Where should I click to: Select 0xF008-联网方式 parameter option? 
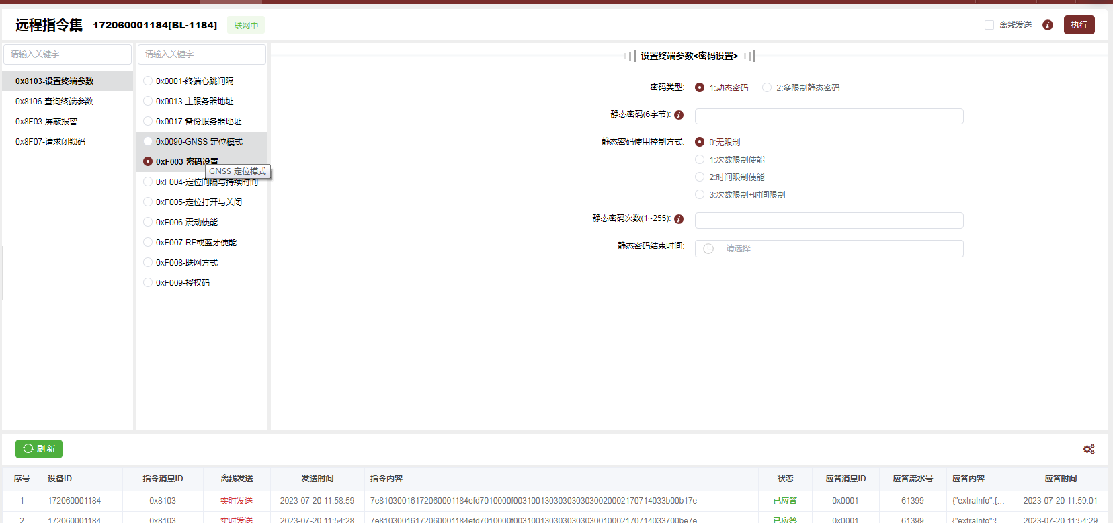click(148, 263)
